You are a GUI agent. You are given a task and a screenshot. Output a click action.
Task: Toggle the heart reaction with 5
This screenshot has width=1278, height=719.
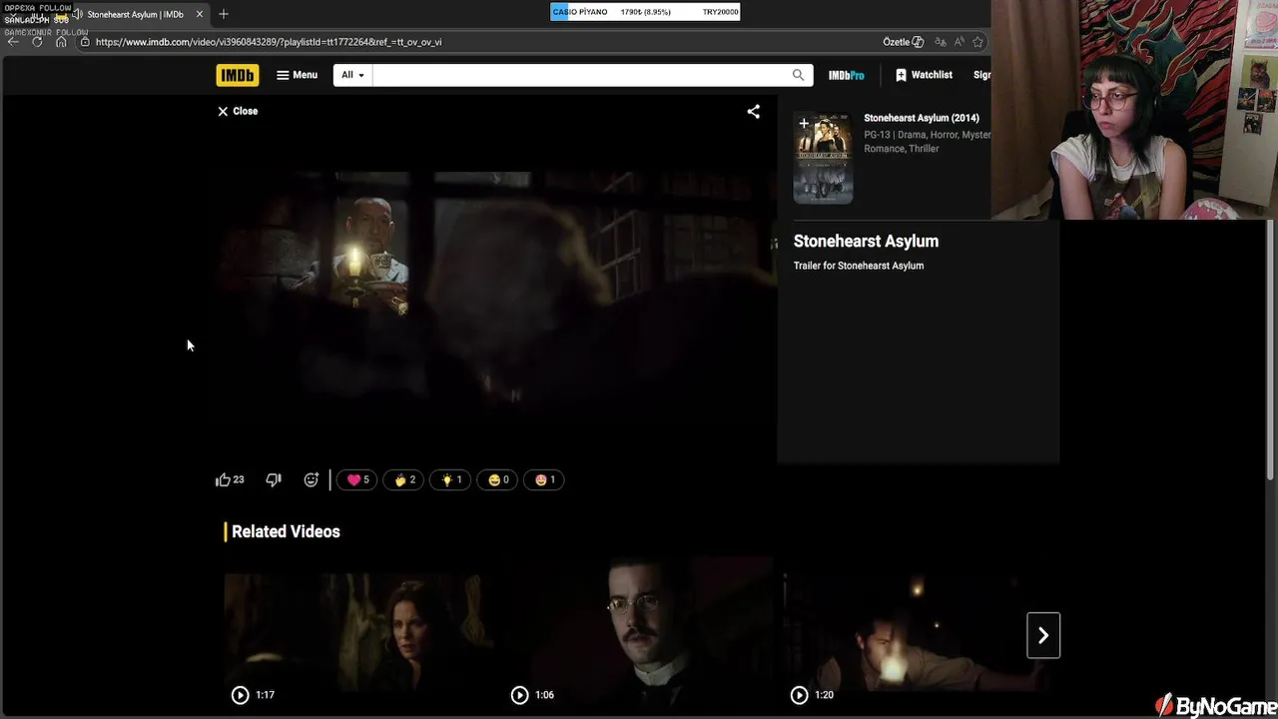click(x=356, y=479)
